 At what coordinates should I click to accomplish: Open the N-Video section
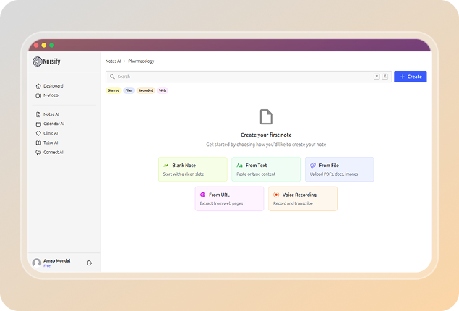click(x=51, y=95)
